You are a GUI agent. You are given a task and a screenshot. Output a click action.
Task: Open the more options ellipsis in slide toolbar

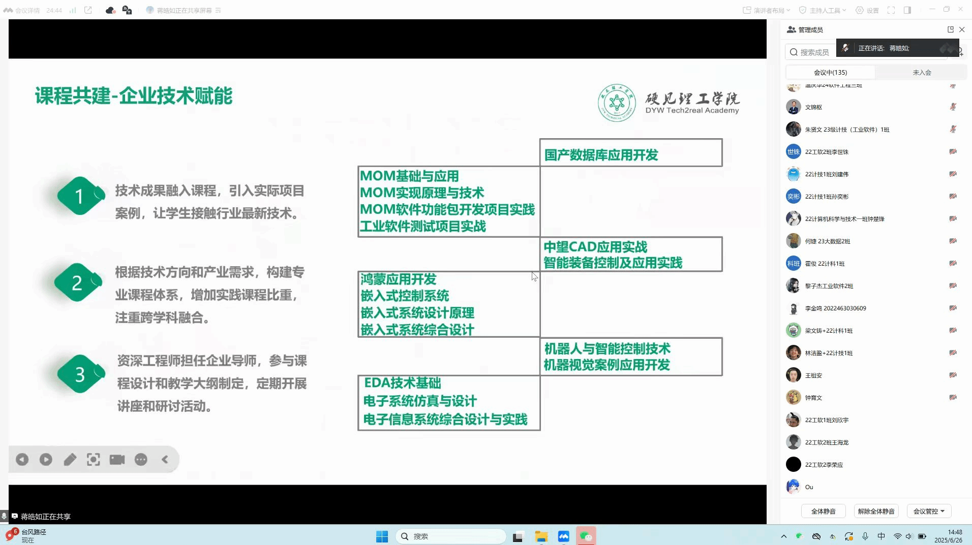pyautogui.click(x=141, y=460)
